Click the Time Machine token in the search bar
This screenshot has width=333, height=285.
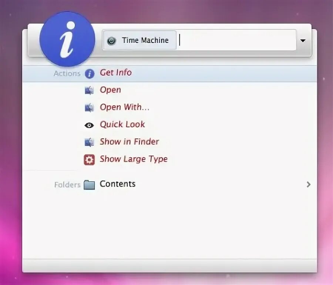pos(139,40)
